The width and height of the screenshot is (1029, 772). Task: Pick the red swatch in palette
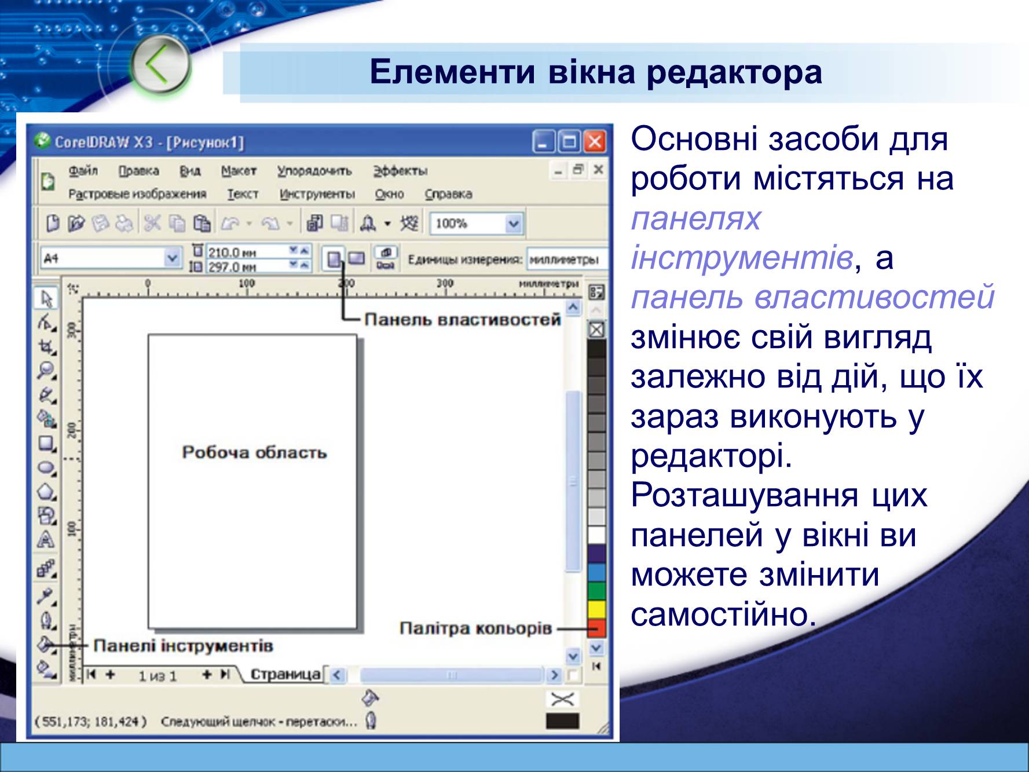click(596, 628)
